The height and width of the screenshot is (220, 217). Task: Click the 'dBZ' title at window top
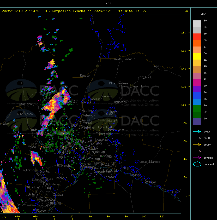[x=108, y=4]
